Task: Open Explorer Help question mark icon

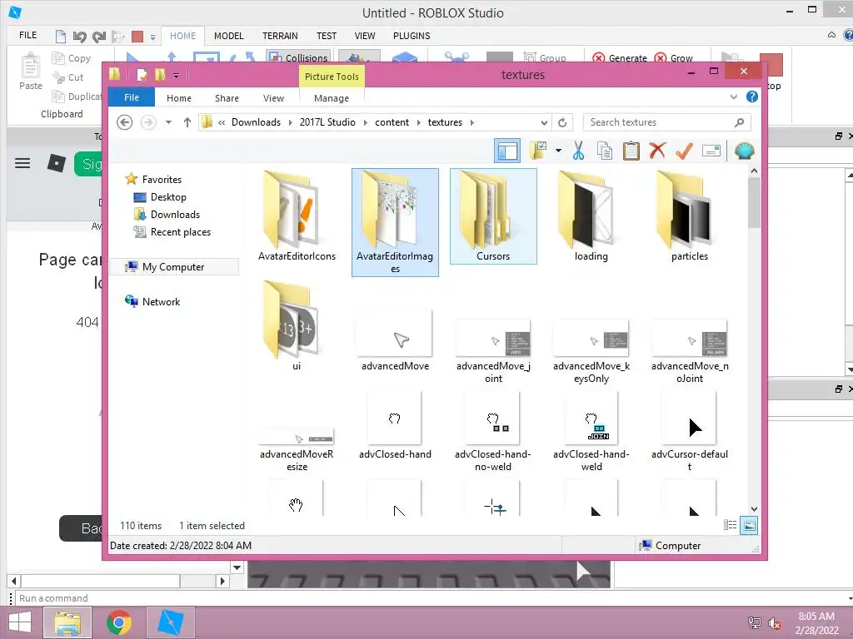Action: 752,97
